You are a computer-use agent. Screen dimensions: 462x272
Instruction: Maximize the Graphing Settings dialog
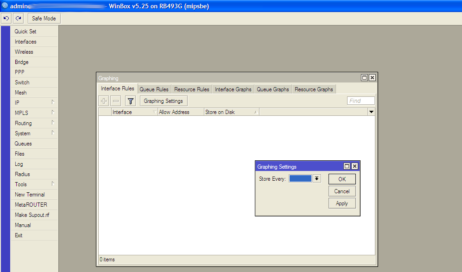click(x=347, y=166)
